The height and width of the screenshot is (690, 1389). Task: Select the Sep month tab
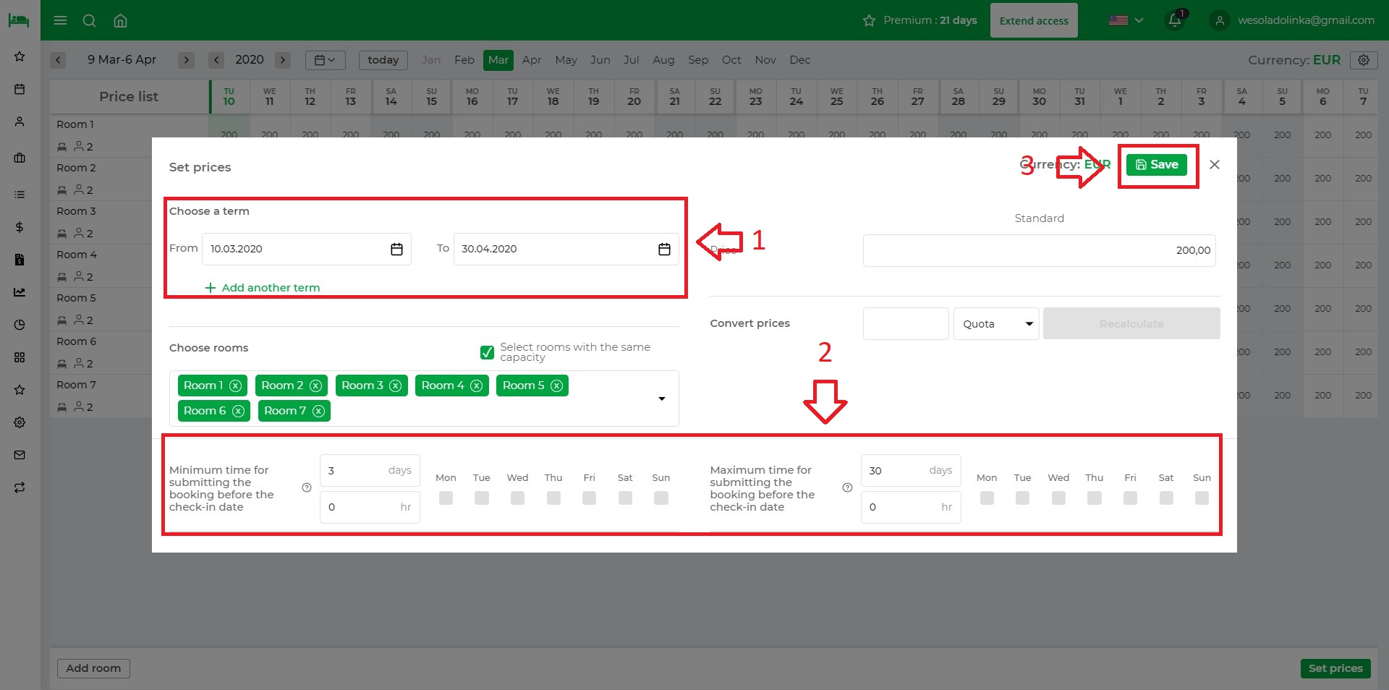[698, 60]
